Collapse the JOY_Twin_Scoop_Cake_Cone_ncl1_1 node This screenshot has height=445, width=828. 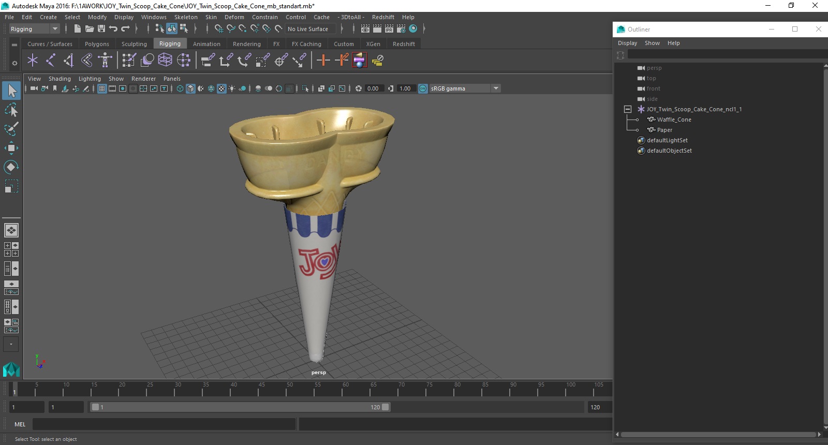(628, 109)
